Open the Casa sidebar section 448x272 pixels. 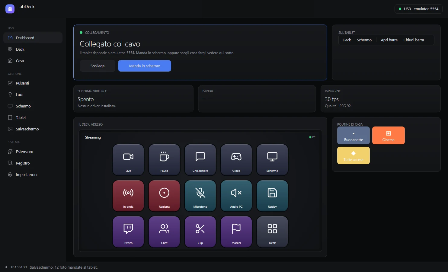tap(33, 61)
